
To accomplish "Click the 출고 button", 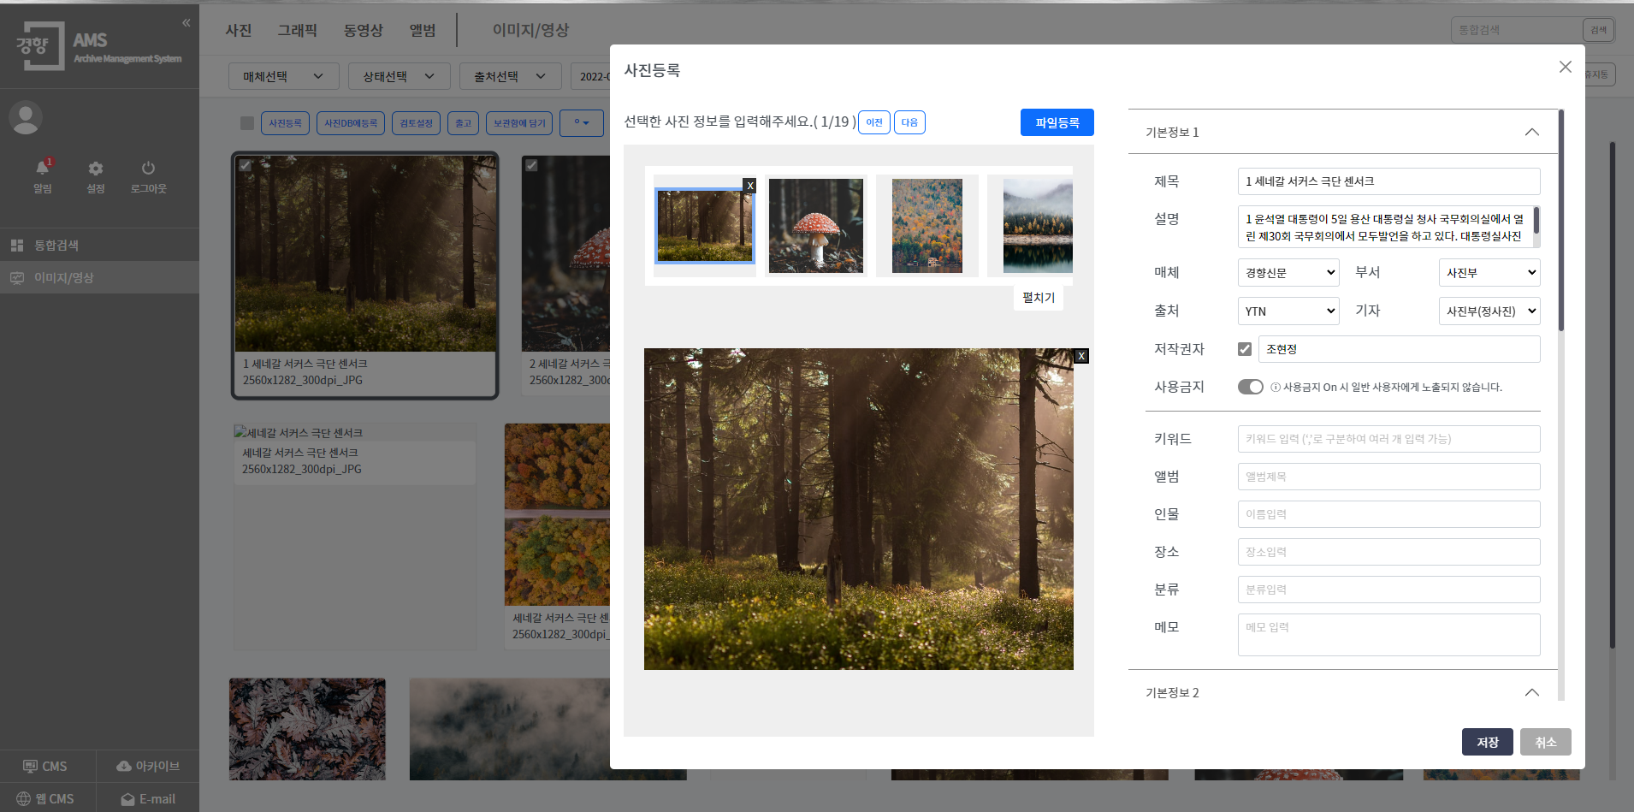I will point(463,123).
